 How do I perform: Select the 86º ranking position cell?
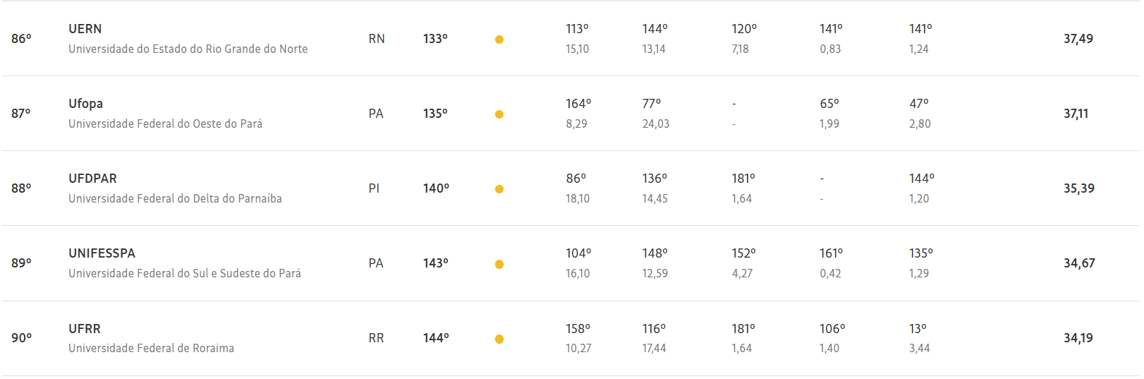point(21,39)
